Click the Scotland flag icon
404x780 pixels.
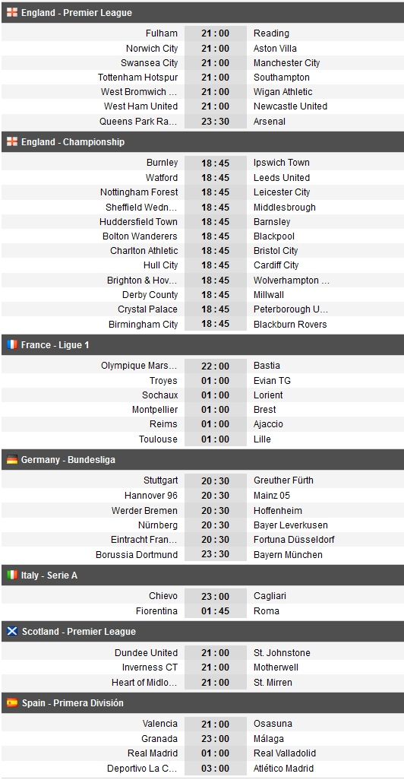click(x=12, y=631)
